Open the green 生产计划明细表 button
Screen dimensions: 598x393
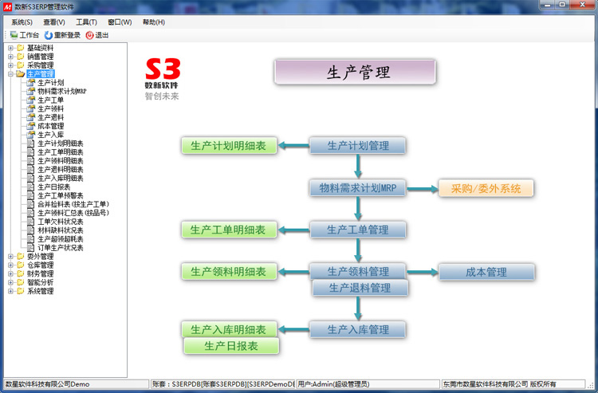click(229, 146)
